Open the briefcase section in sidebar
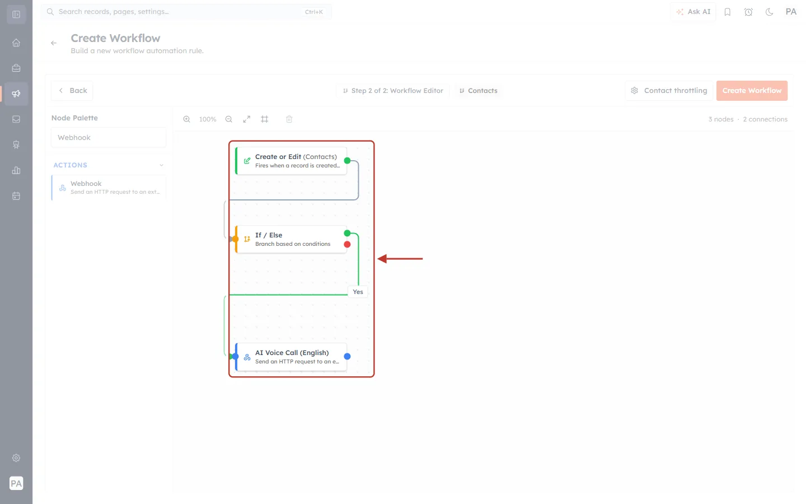 pos(16,68)
